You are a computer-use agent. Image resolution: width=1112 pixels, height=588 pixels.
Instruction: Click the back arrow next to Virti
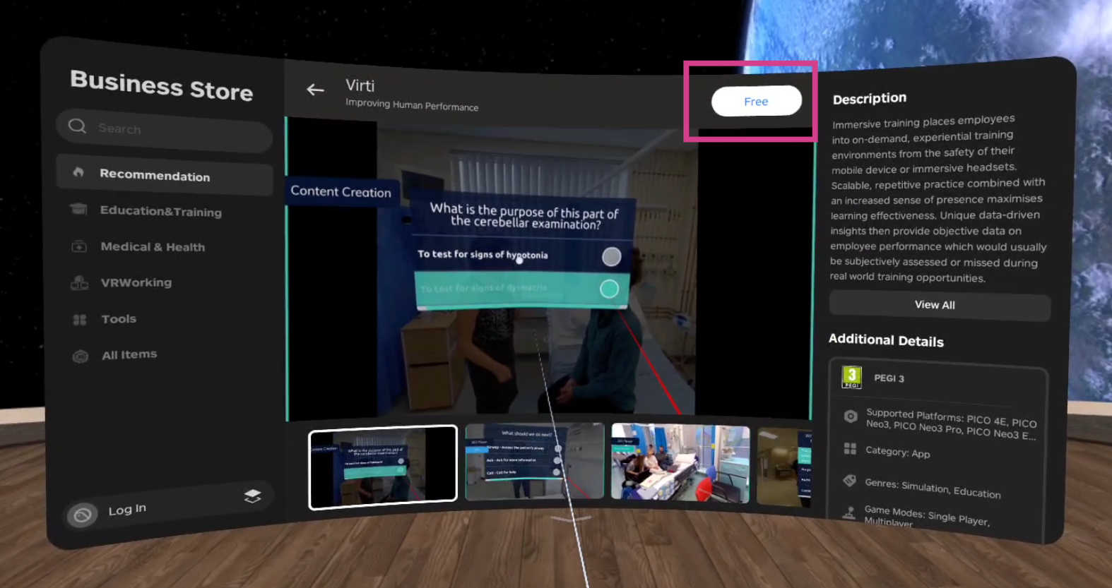point(315,90)
